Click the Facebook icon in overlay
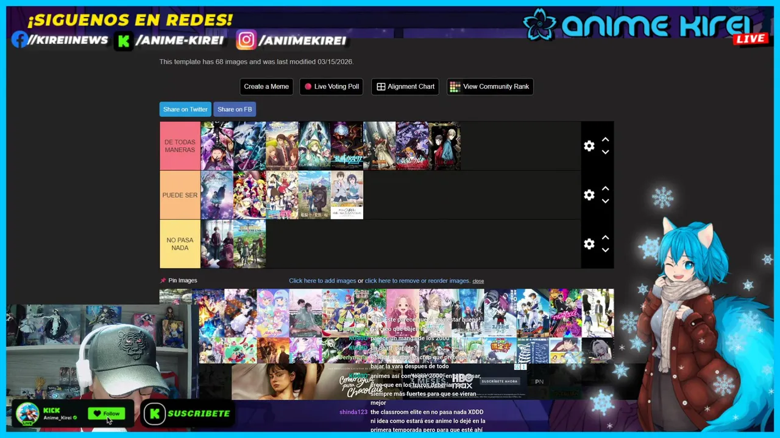 [19, 40]
